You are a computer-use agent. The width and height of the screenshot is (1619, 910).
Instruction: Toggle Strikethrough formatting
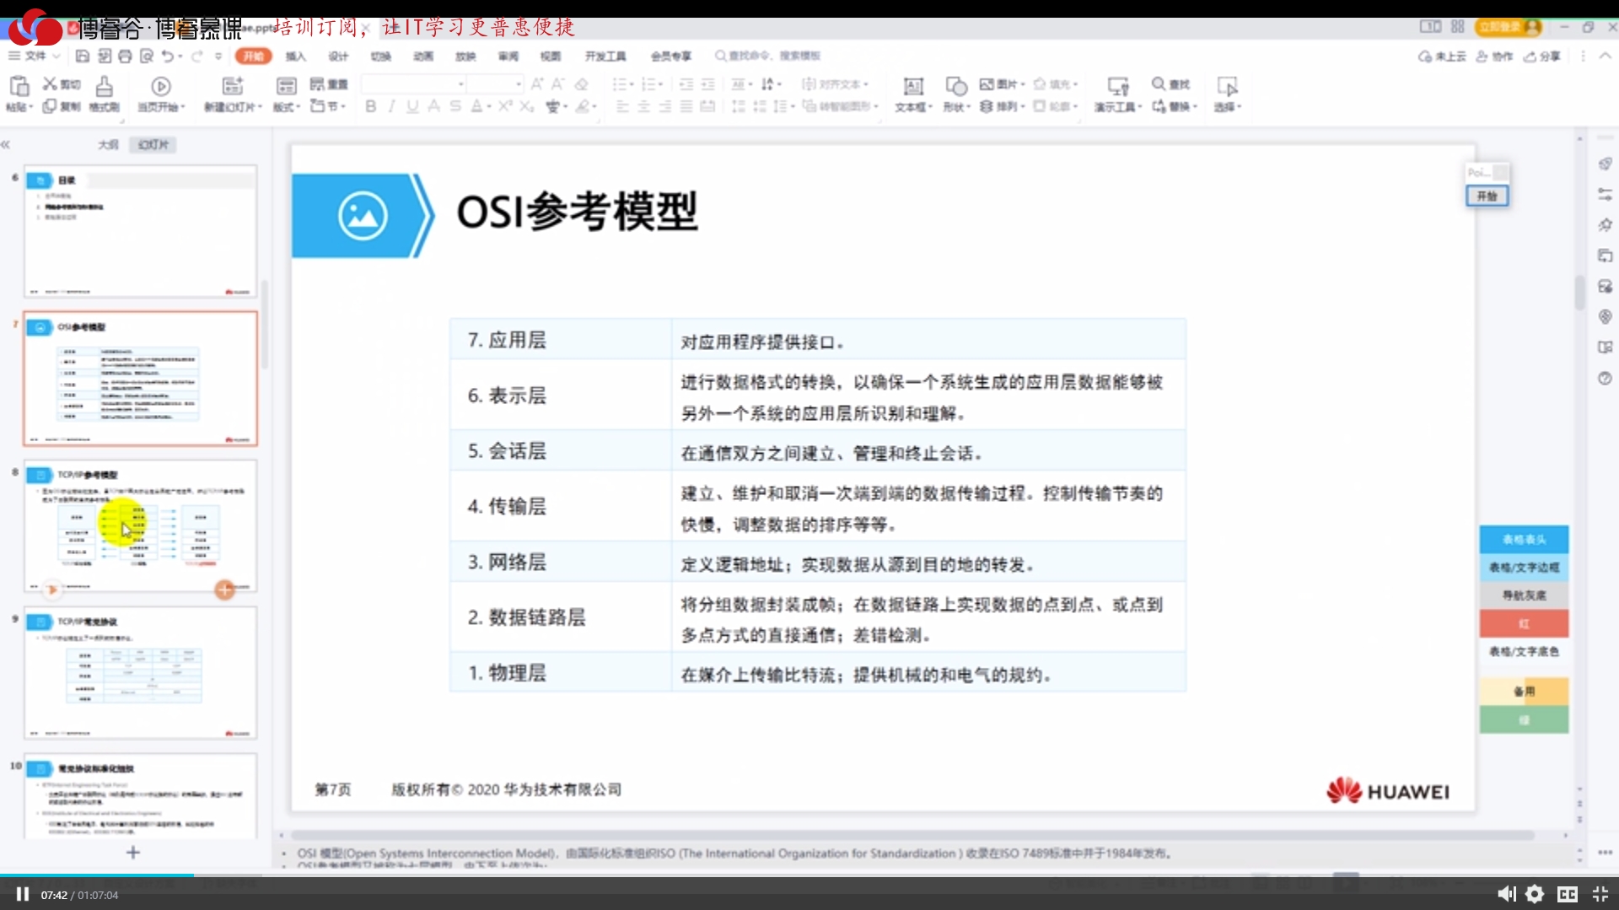pyautogui.click(x=455, y=106)
